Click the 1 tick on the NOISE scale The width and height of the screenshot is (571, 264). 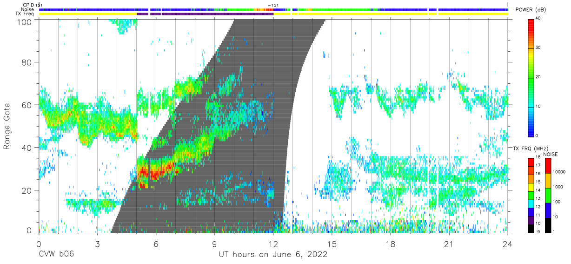[x=554, y=232]
